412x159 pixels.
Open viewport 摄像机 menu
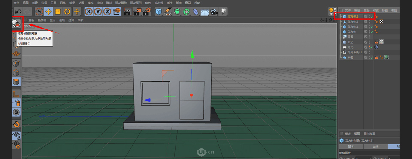[42, 20]
